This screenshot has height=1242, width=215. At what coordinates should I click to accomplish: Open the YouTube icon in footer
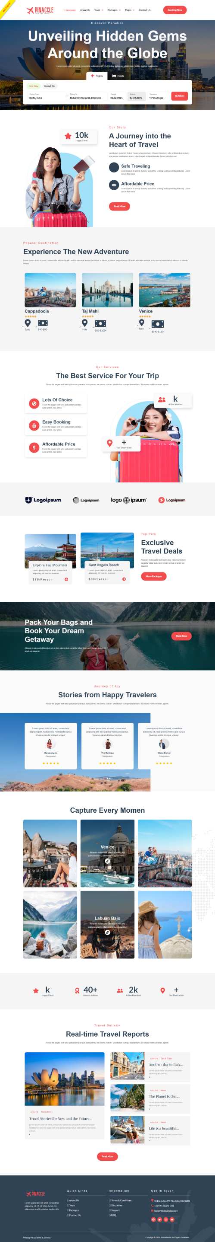[x=172, y=1220]
